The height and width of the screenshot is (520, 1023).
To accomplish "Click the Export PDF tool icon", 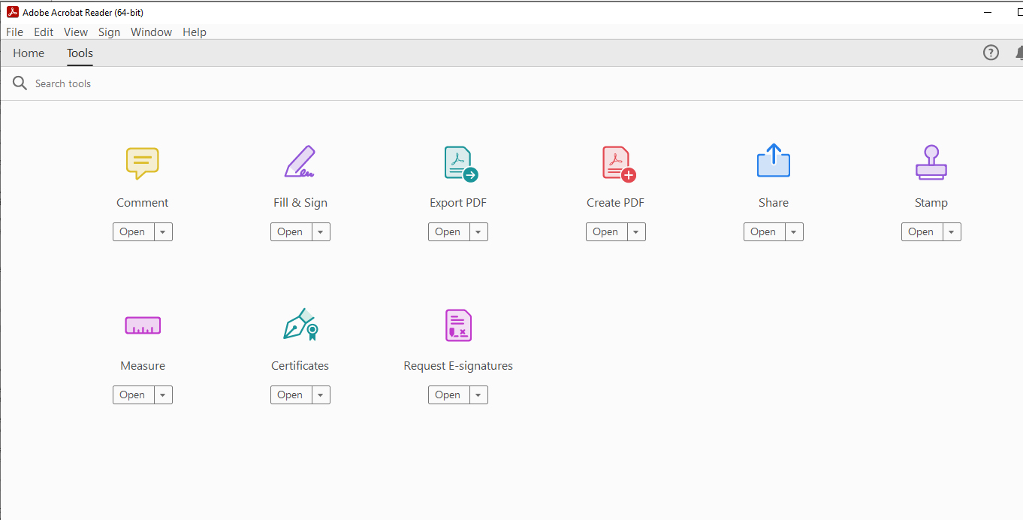I will (x=457, y=162).
